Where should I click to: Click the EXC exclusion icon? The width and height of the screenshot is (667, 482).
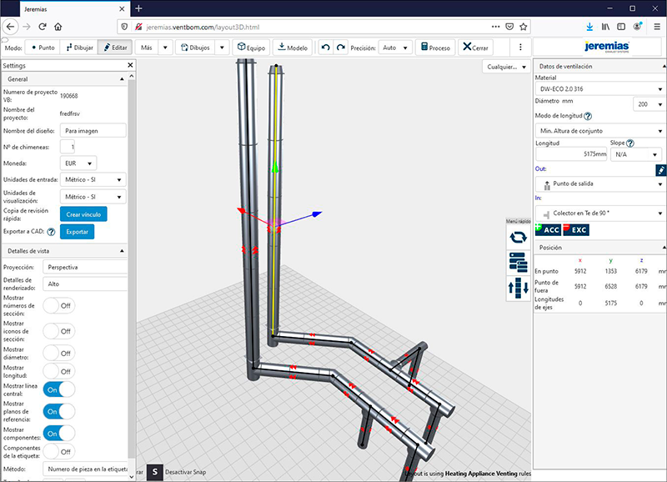click(576, 229)
